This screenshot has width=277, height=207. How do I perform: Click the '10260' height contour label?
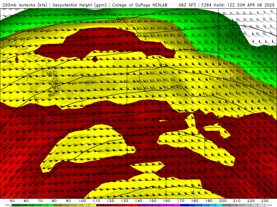pos(121,19)
